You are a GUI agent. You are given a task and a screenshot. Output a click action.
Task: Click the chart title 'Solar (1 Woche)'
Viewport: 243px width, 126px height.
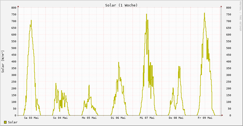click(121, 5)
